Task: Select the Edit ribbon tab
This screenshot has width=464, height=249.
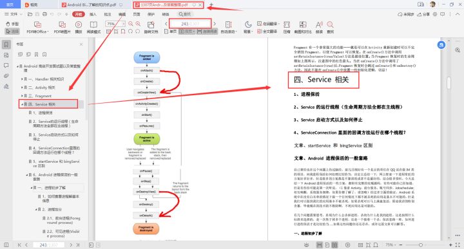Action: tap(122, 14)
